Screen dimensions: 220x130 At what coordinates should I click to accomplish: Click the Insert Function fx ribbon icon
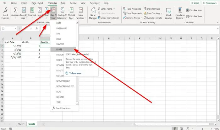5,10
